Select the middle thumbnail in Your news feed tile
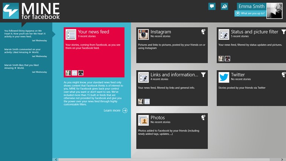The image size is (286, 161). [74, 73]
